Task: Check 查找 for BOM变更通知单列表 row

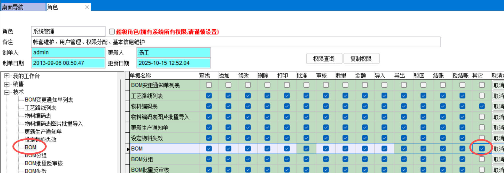Action: [209, 85]
